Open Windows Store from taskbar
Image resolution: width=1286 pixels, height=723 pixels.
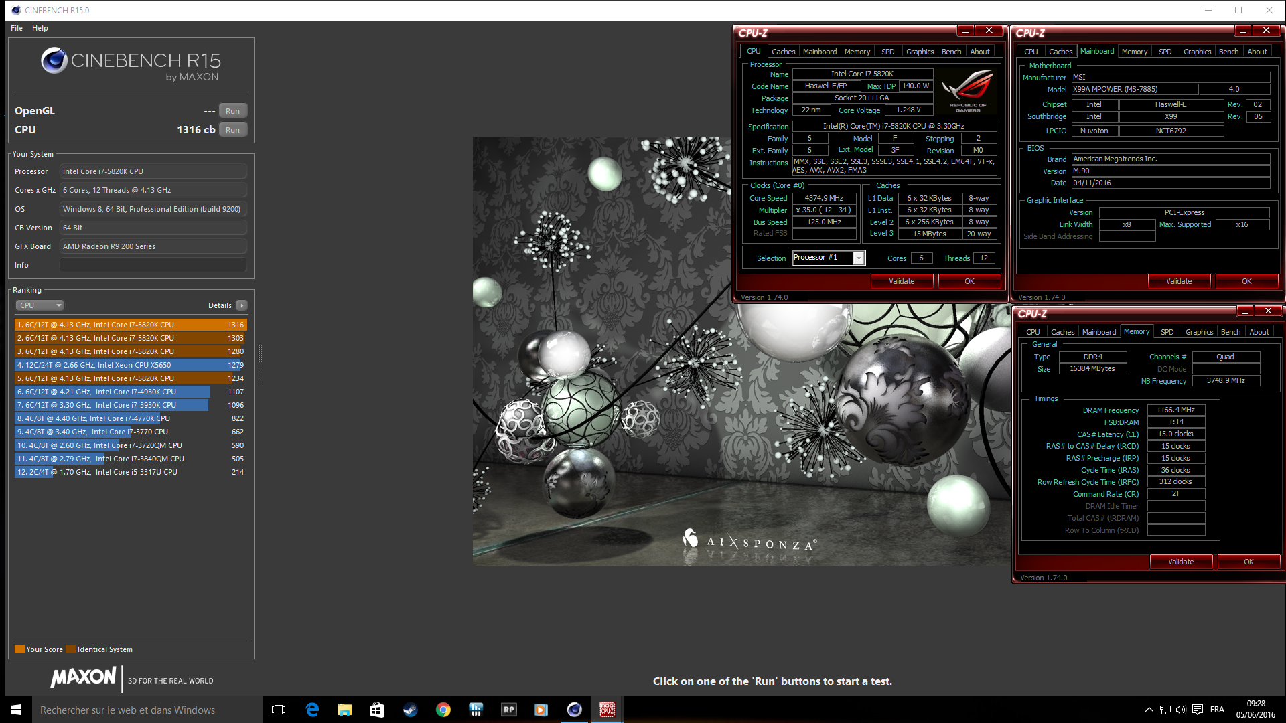378,710
